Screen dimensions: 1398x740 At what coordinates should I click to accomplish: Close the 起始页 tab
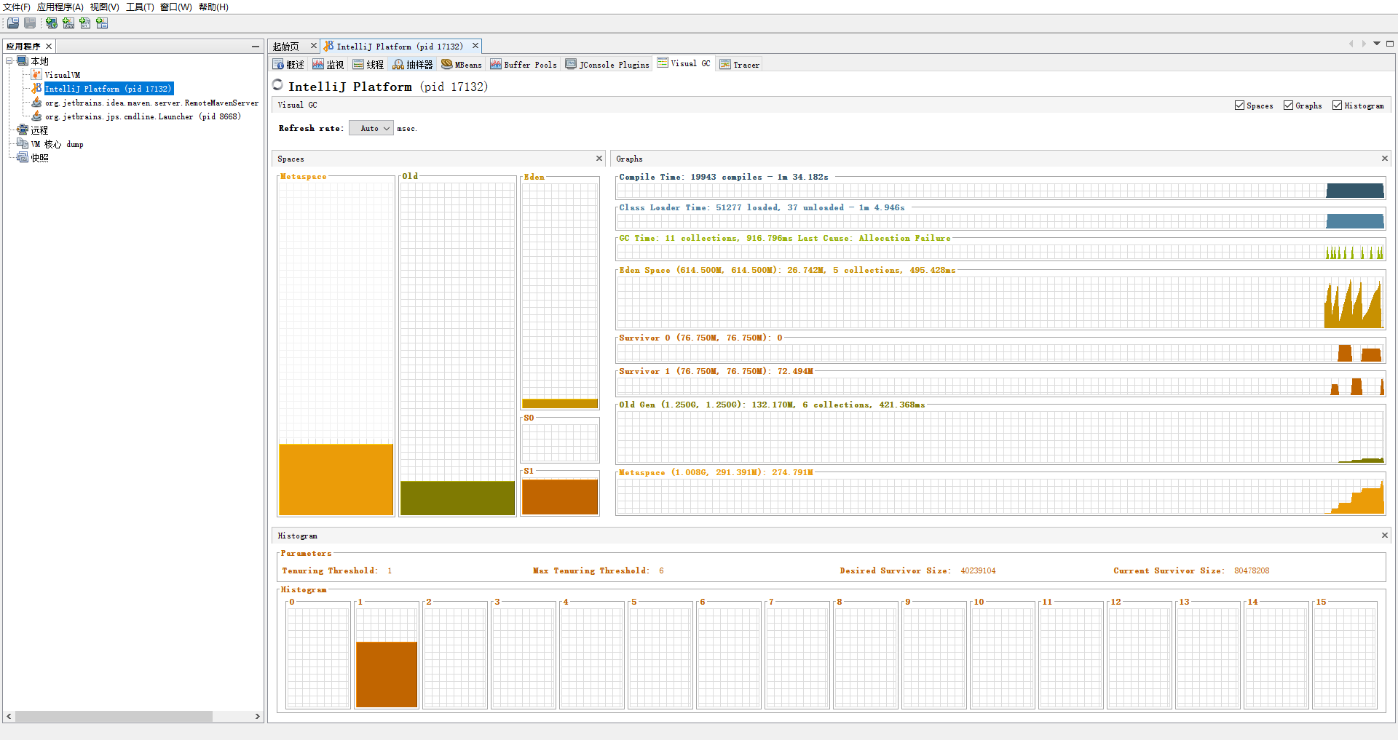point(314,46)
